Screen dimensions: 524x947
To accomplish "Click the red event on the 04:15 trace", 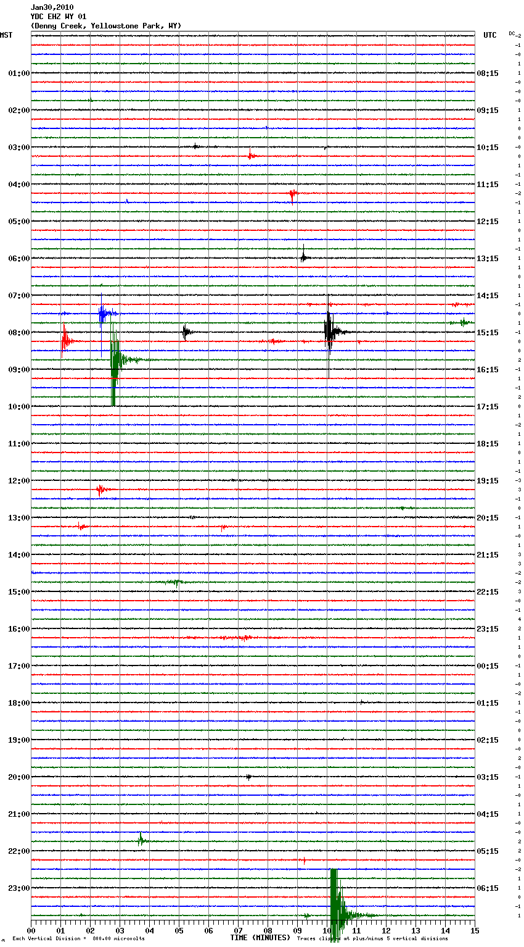I will 293,194.
